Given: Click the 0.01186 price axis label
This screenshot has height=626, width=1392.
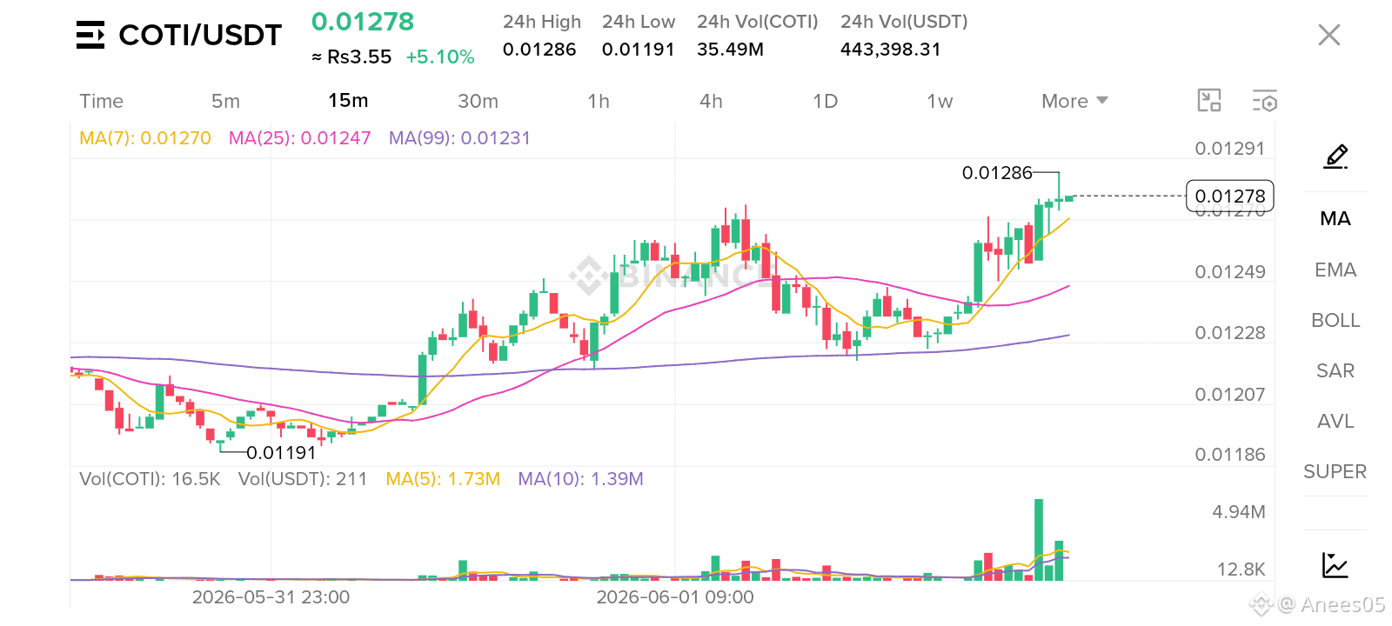Looking at the screenshot, I should (x=1229, y=455).
